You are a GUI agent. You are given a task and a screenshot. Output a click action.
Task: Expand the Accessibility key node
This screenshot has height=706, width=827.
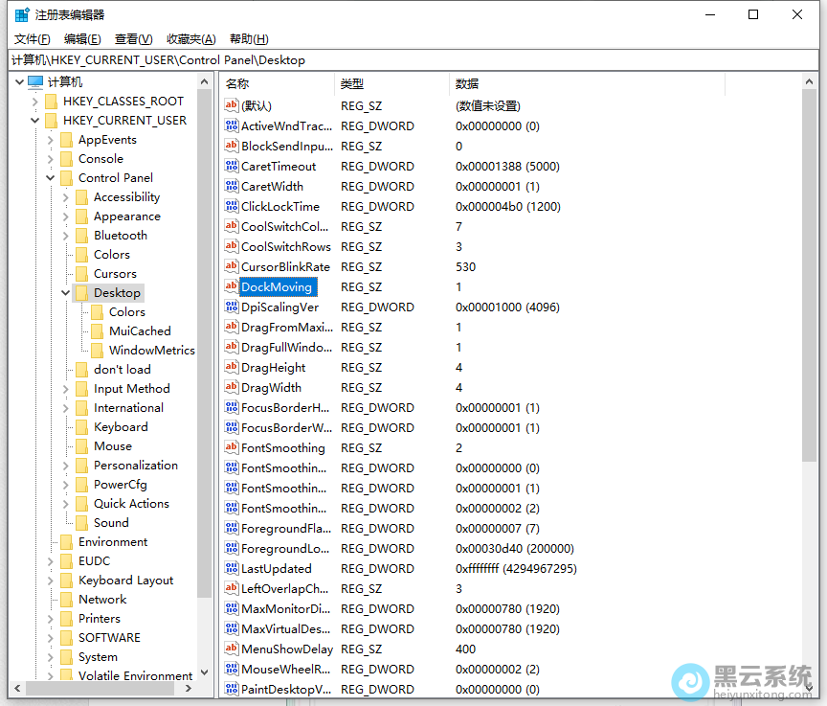click(x=66, y=197)
